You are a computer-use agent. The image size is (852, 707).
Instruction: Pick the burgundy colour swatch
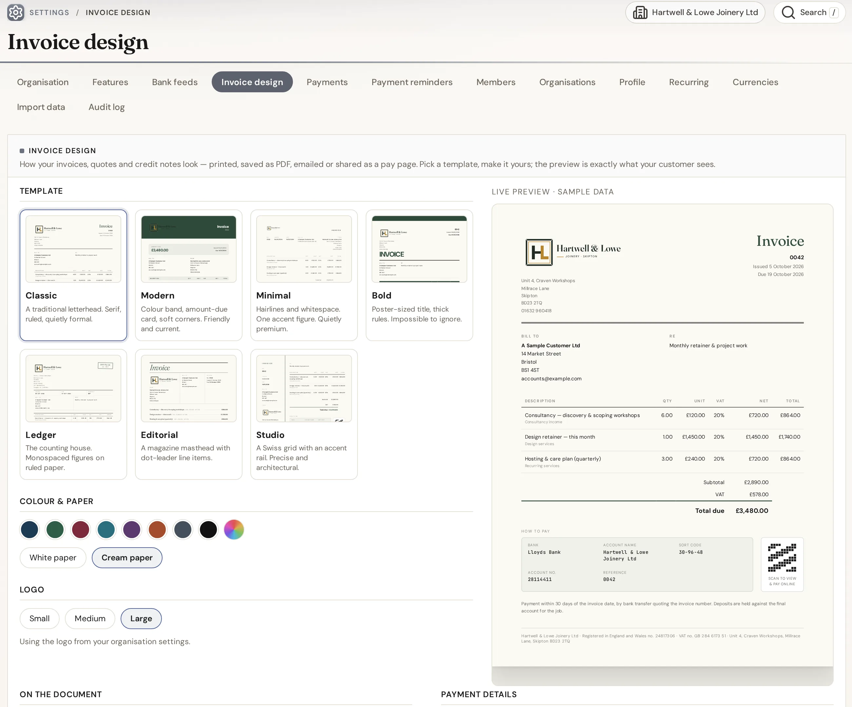tap(81, 530)
